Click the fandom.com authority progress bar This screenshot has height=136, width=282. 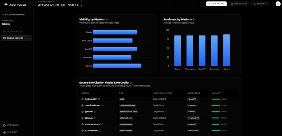point(216,99)
